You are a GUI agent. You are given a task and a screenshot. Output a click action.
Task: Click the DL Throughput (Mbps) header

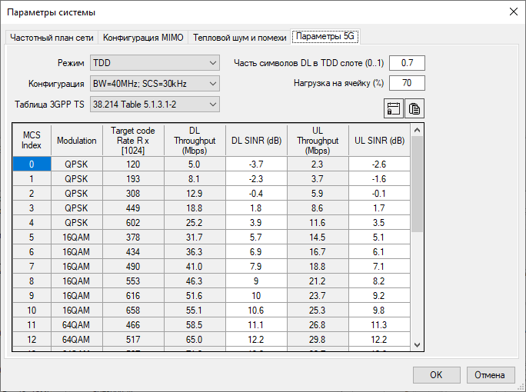195,140
